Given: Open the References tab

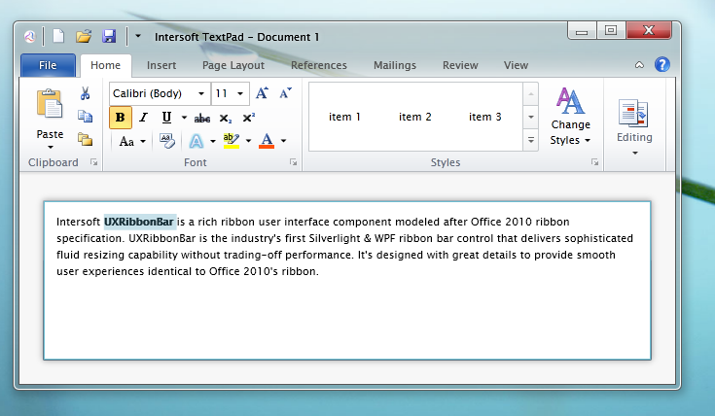Looking at the screenshot, I should point(319,65).
